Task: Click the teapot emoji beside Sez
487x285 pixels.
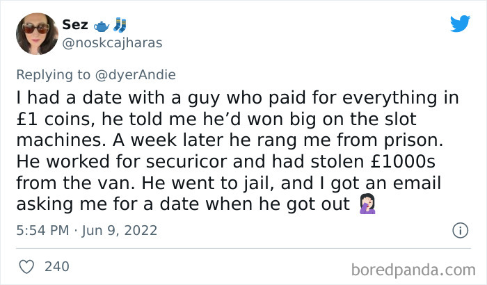Action: (x=102, y=26)
